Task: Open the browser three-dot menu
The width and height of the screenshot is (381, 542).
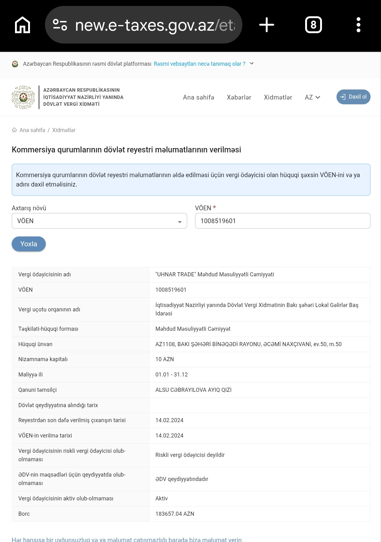Action: pos(359,25)
